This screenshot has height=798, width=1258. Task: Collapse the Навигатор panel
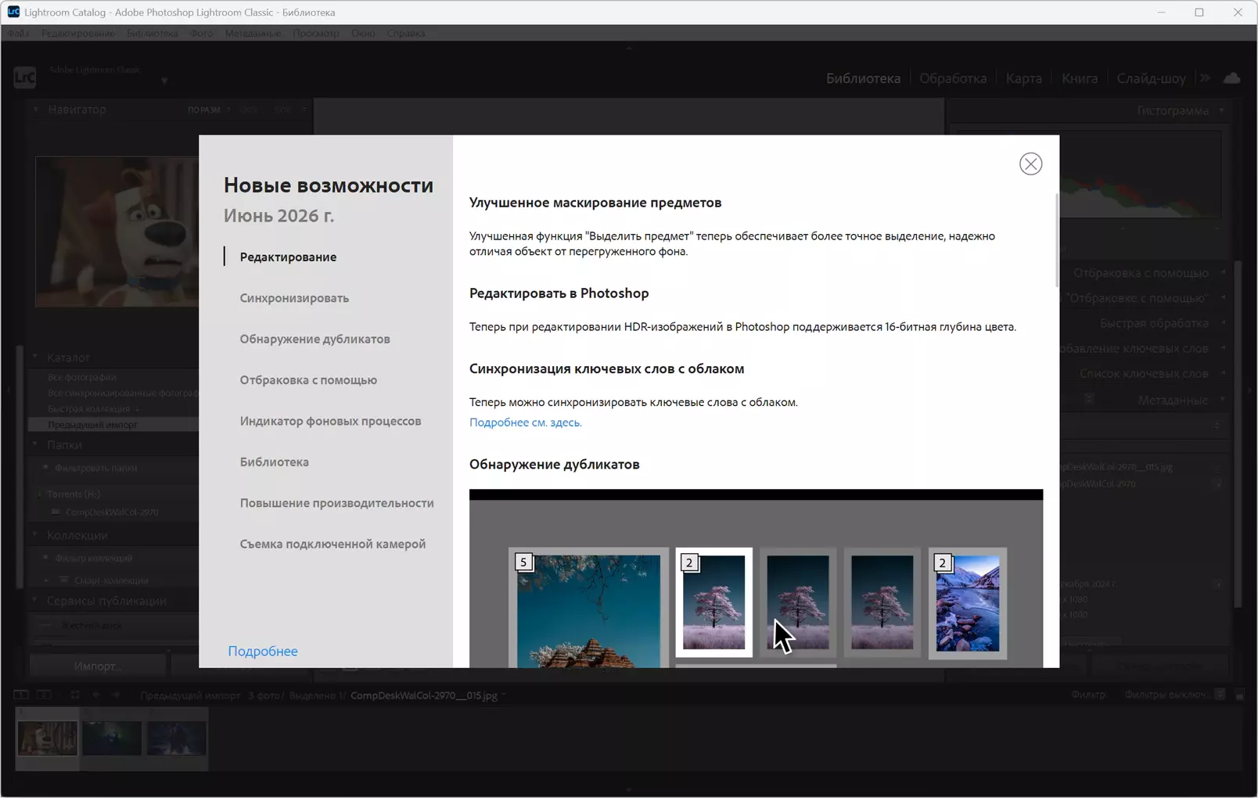pyautogui.click(x=35, y=110)
